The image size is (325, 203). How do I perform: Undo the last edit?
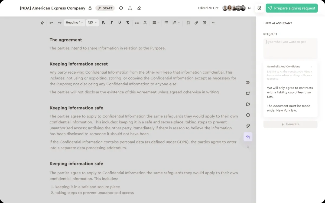(51, 23)
